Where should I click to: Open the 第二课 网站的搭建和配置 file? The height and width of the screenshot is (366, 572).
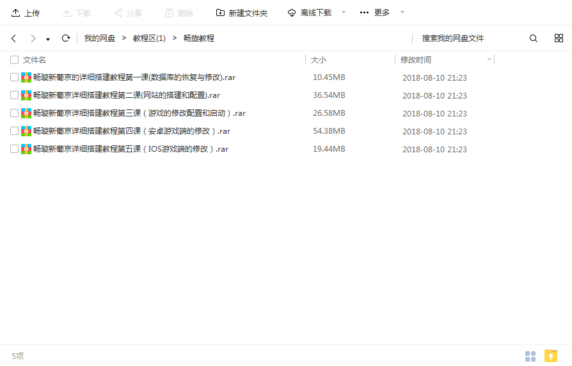127,95
